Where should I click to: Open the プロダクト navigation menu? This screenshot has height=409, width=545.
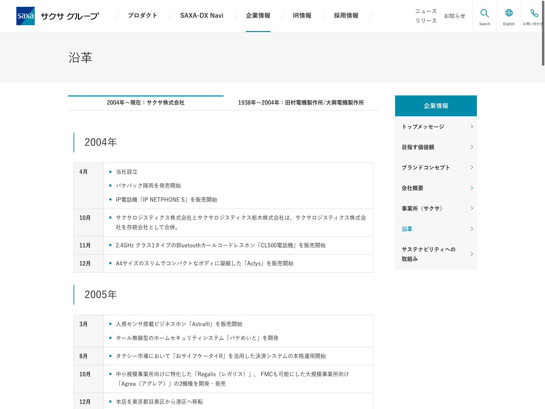coord(143,16)
